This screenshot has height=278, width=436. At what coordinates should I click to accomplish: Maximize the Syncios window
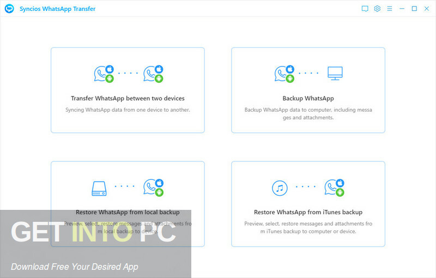[x=414, y=9]
